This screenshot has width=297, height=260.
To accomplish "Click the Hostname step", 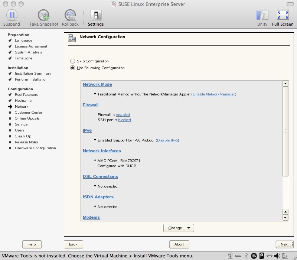I will pyautogui.click(x=23, y=100).
